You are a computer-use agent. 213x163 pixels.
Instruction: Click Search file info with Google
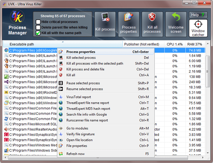click(x=86, y=114)
